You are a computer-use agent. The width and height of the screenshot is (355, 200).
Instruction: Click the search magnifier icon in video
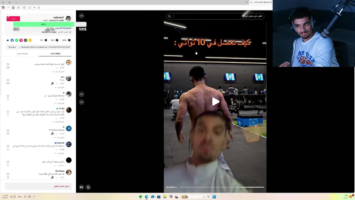(169, 16)
